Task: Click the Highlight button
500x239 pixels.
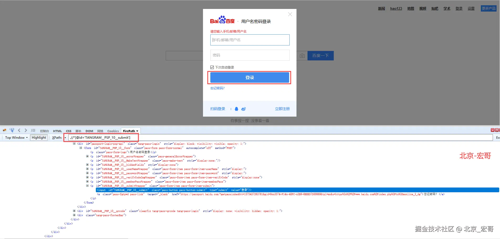Action: (x=39, y=138)
